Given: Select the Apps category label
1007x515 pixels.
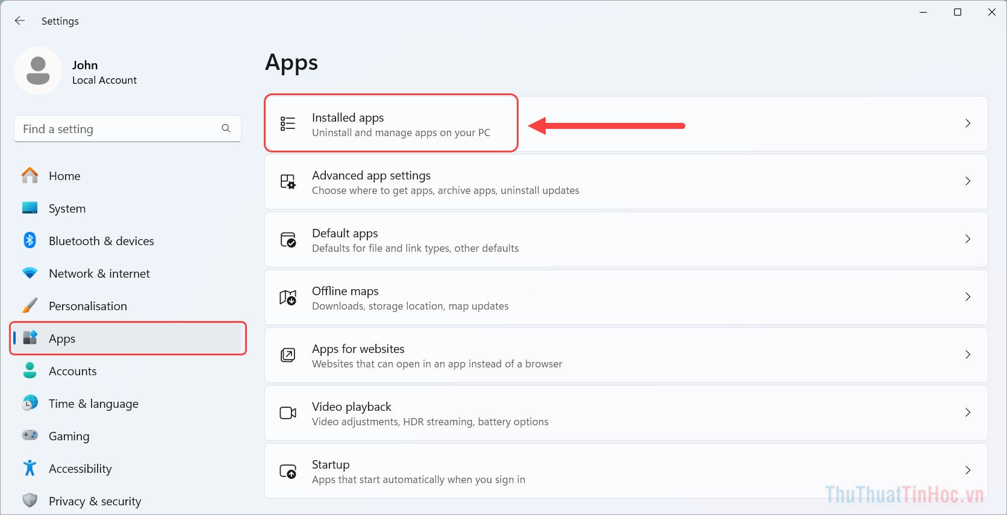Looking at the screenshot, I should (x=62, y=339).
